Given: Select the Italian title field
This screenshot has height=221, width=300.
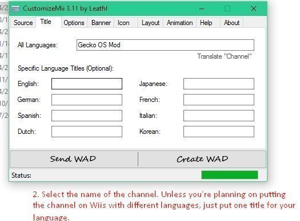Looking at the screenshot, I should click(219, 116).
